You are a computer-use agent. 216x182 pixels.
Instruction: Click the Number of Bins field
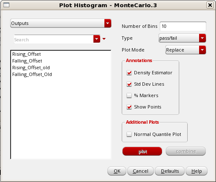(x=183, y=26)
